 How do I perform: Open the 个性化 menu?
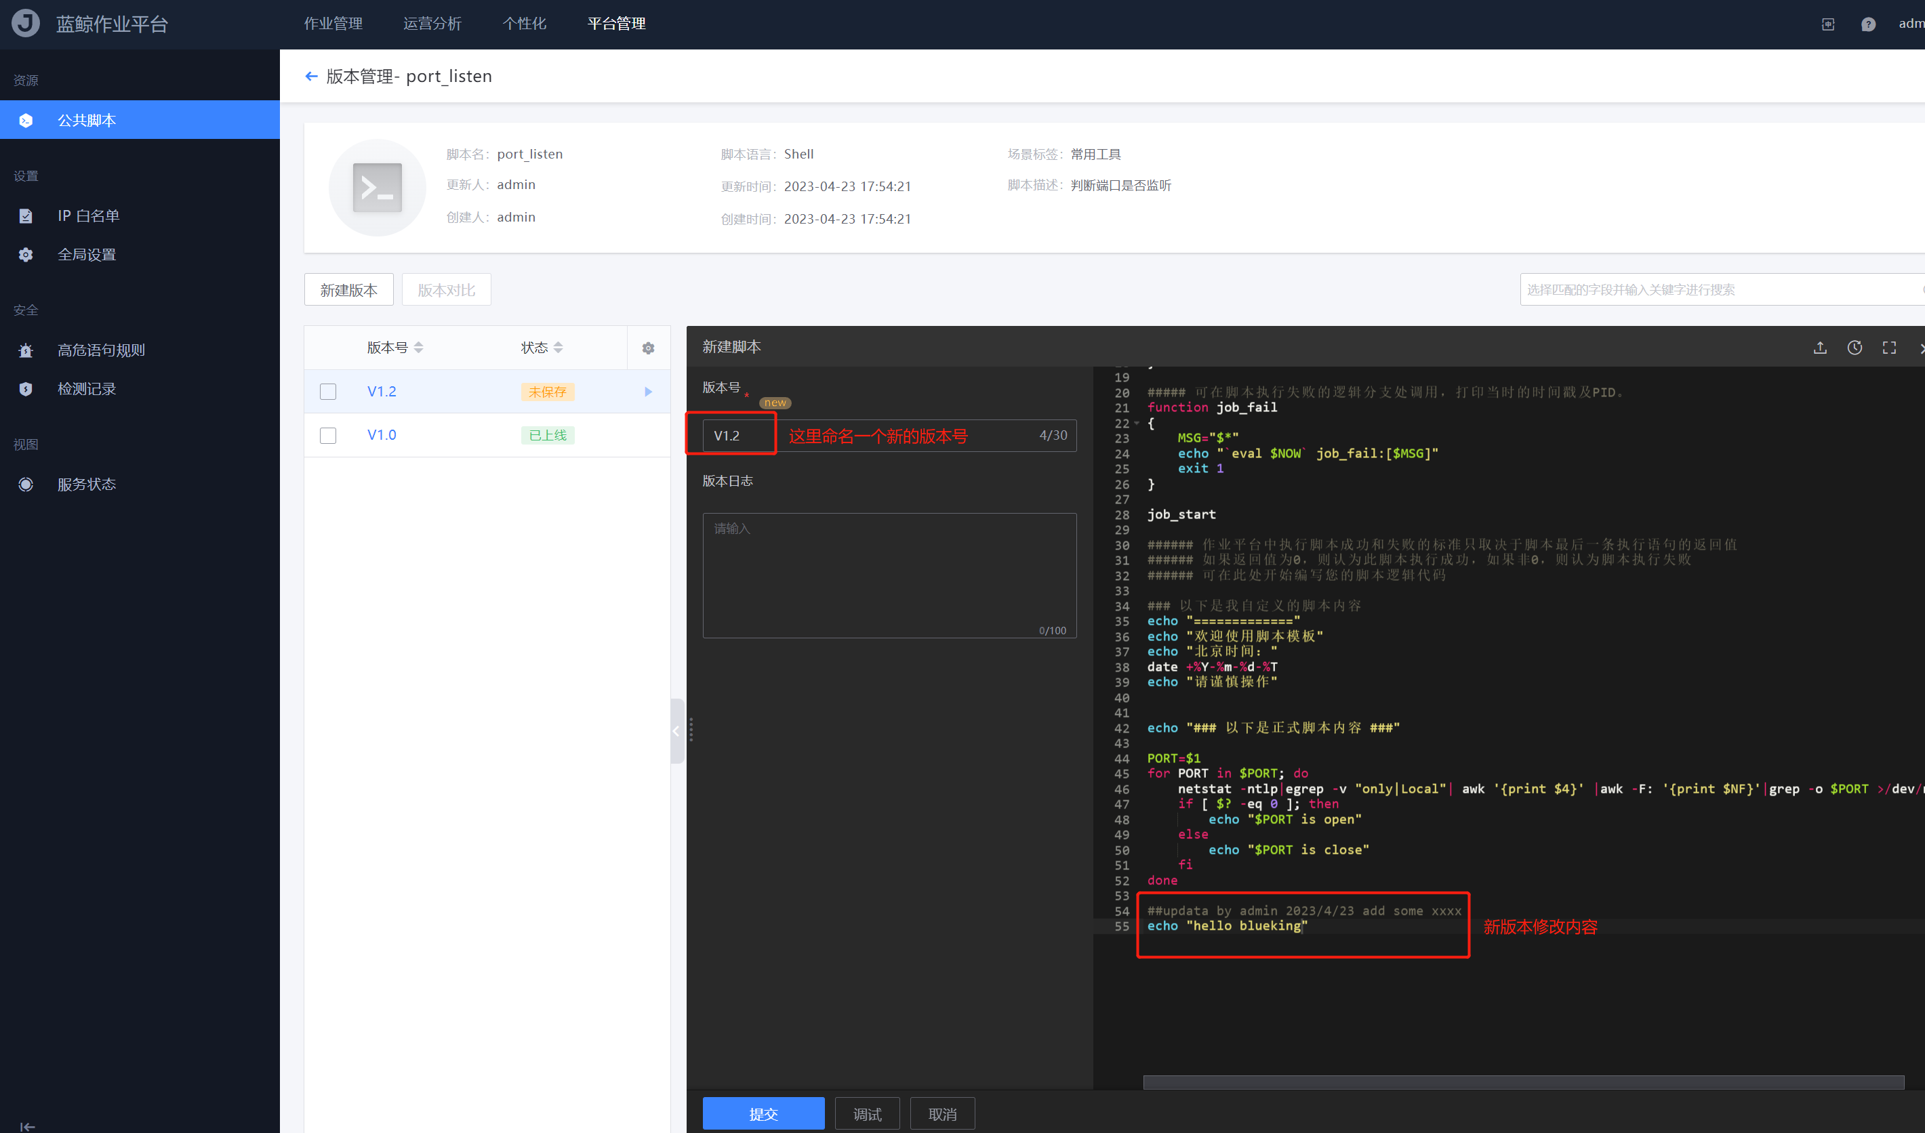[524, 24]
